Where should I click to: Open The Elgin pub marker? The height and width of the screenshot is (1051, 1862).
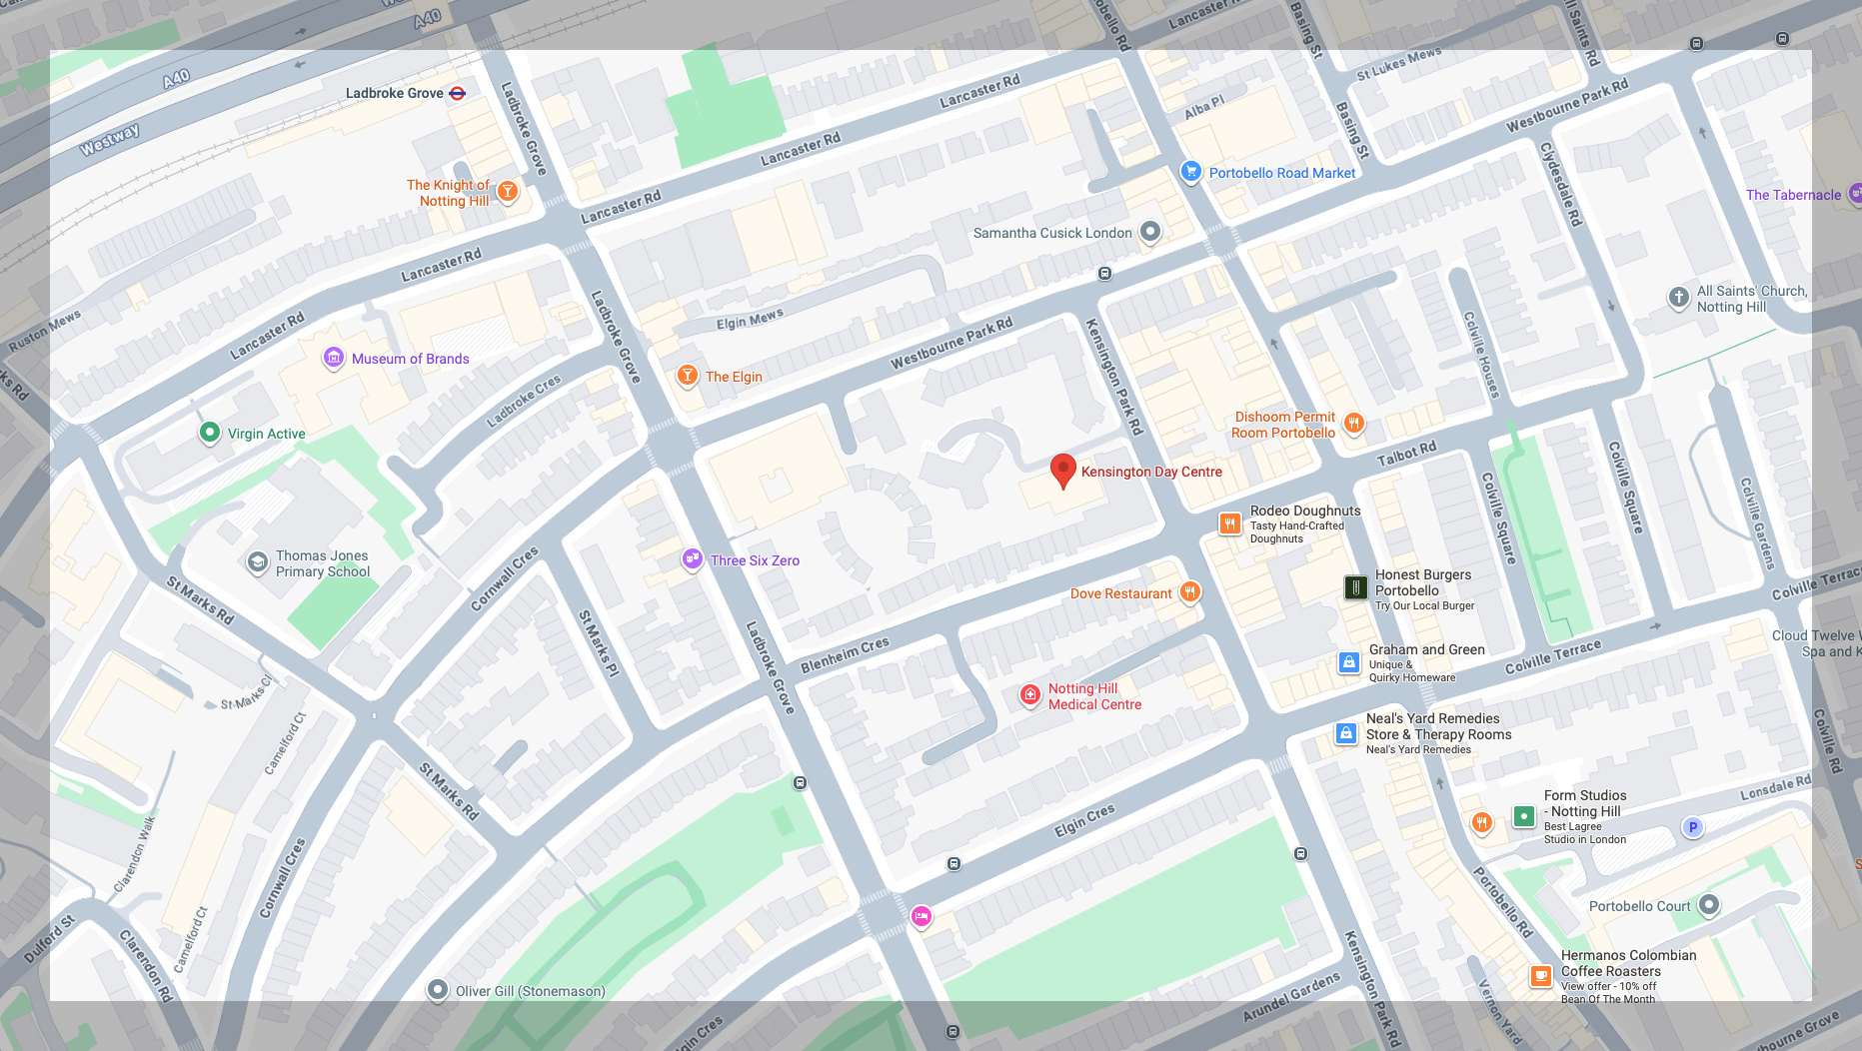(687, 376)
